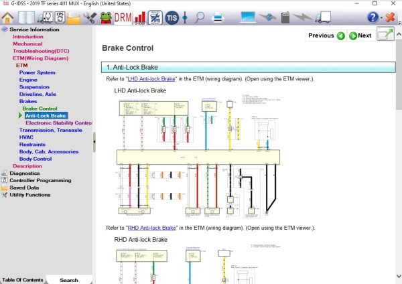Collapse sidebar using the splitter arrow handle
The width and height of the screenshot is (402, 284).
pyautogui.click(x=94, y=141)
